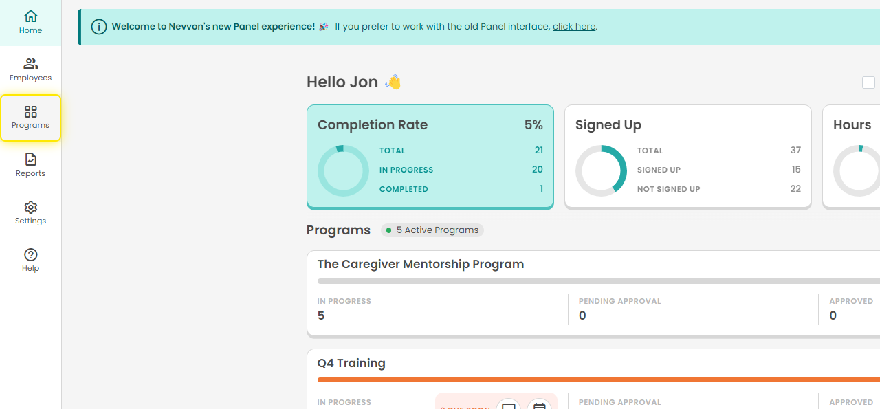880x409 pixels.
Task: Follow the "click here" old Panel link
Action: tap(574, 27)
